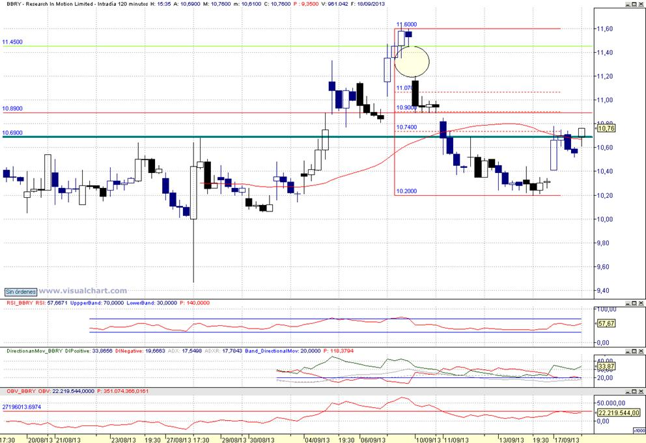Click the UppperBand: 70,0000 parameter
The width and height of the screenshot is (646, 443).
tap(97, 303)
